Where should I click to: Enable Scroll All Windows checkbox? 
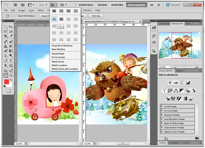tap(16, 16)
